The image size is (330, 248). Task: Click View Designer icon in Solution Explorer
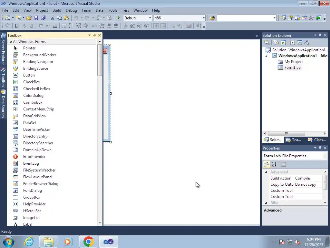pyautogui.click(x=299, y=43)
